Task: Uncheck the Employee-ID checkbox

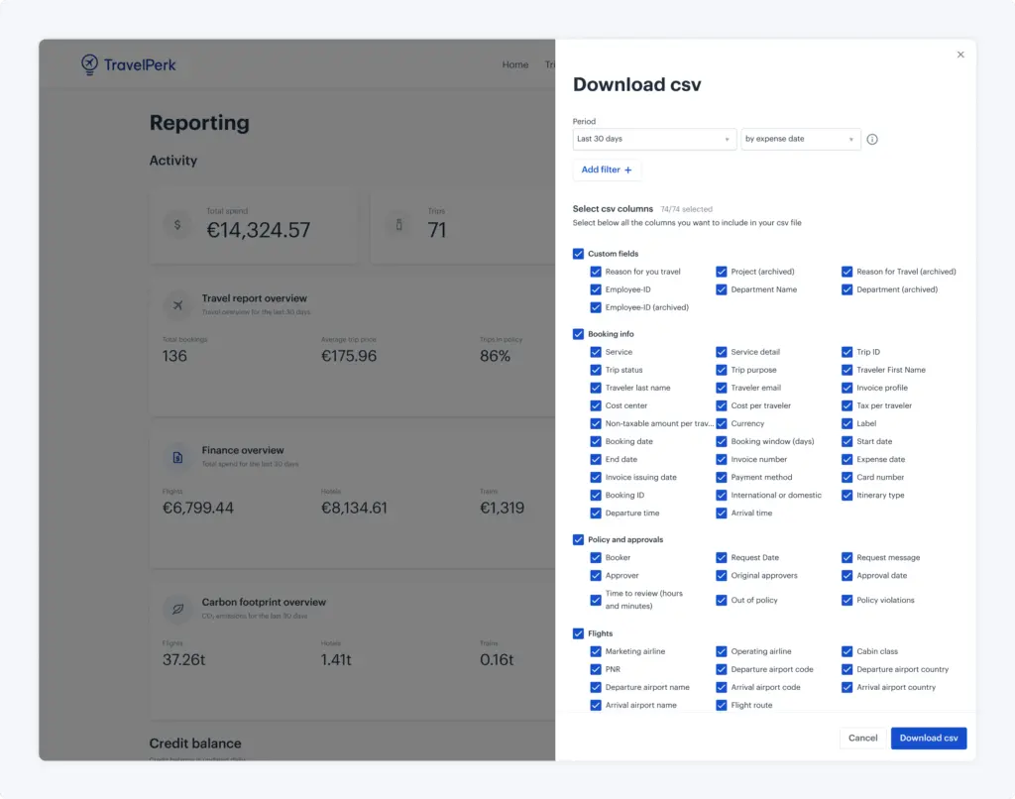Action: [x=596, y=289]
